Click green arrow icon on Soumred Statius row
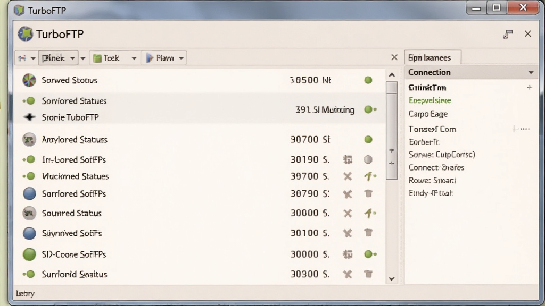This screenshot has width=545, height=306. point(370,213)
